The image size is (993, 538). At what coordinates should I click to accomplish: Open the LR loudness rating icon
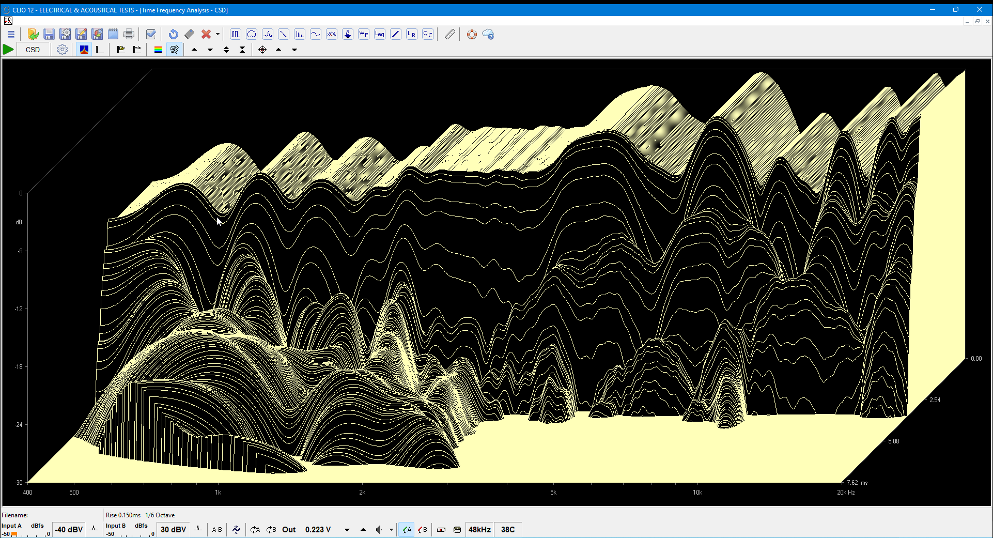tap(412, 34)
